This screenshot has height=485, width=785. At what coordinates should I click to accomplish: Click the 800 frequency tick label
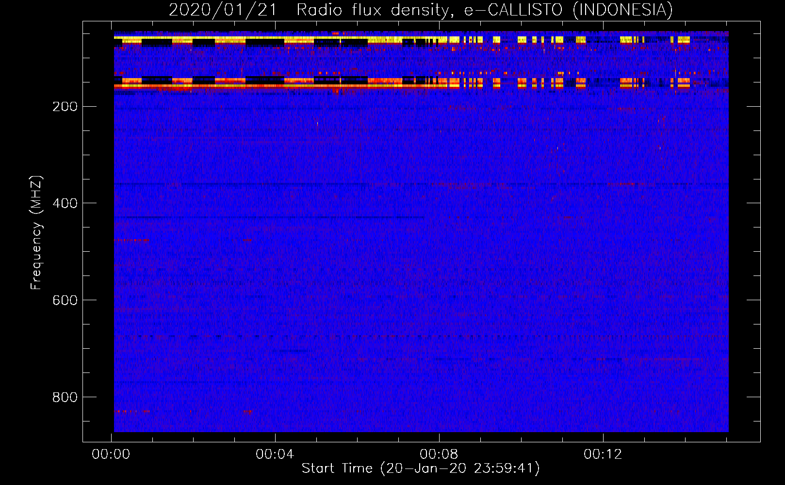click(65, 397)
